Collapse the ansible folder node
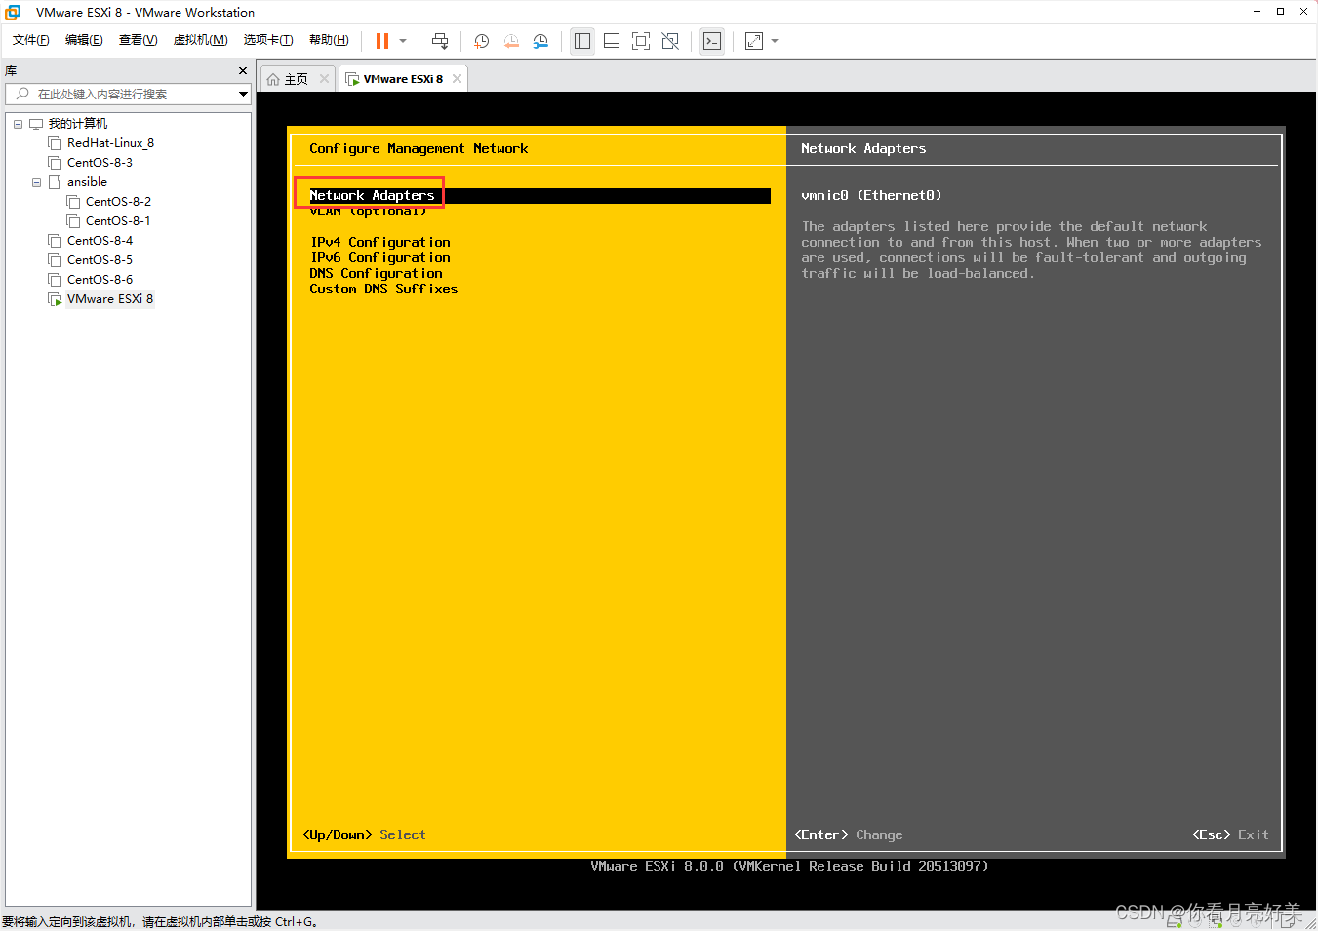The width and height of the screenshot is (1318, 931). 36,182
